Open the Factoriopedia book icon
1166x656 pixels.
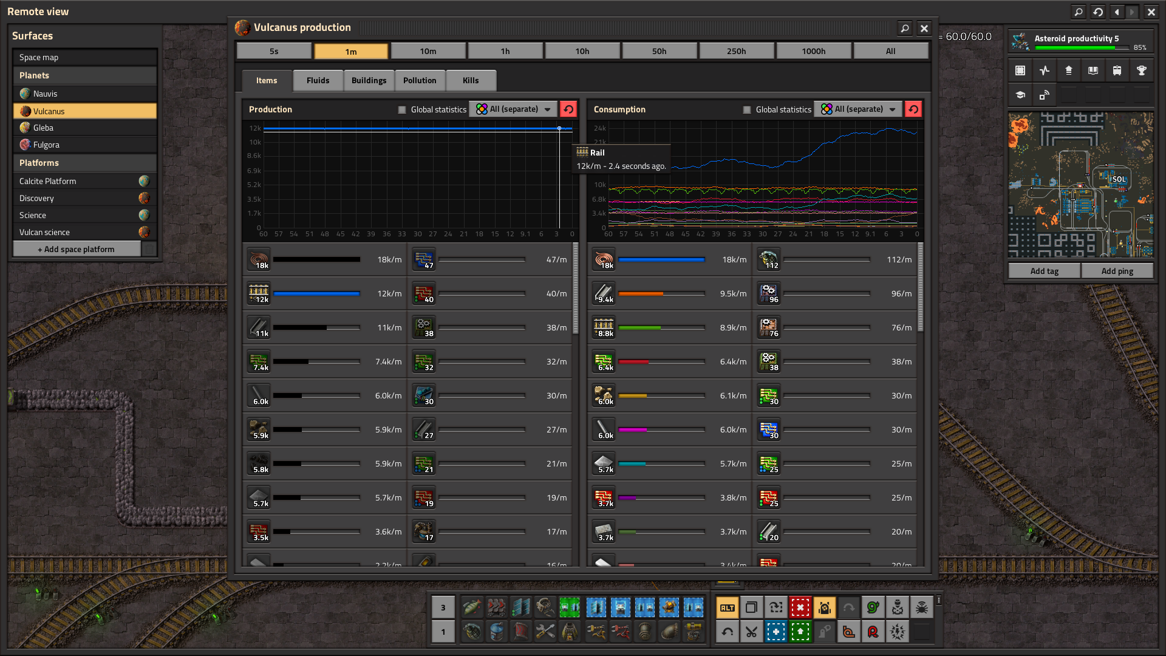coord(1093,70)
